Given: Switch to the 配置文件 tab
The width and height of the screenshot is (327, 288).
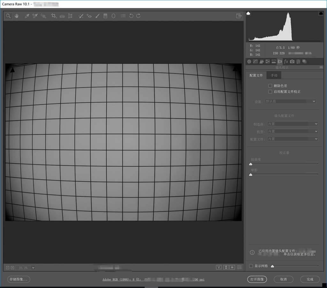Looking at the screenshot, I should 256,75.
